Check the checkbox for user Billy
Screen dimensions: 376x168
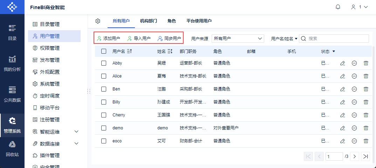click(x=104, y=102)
